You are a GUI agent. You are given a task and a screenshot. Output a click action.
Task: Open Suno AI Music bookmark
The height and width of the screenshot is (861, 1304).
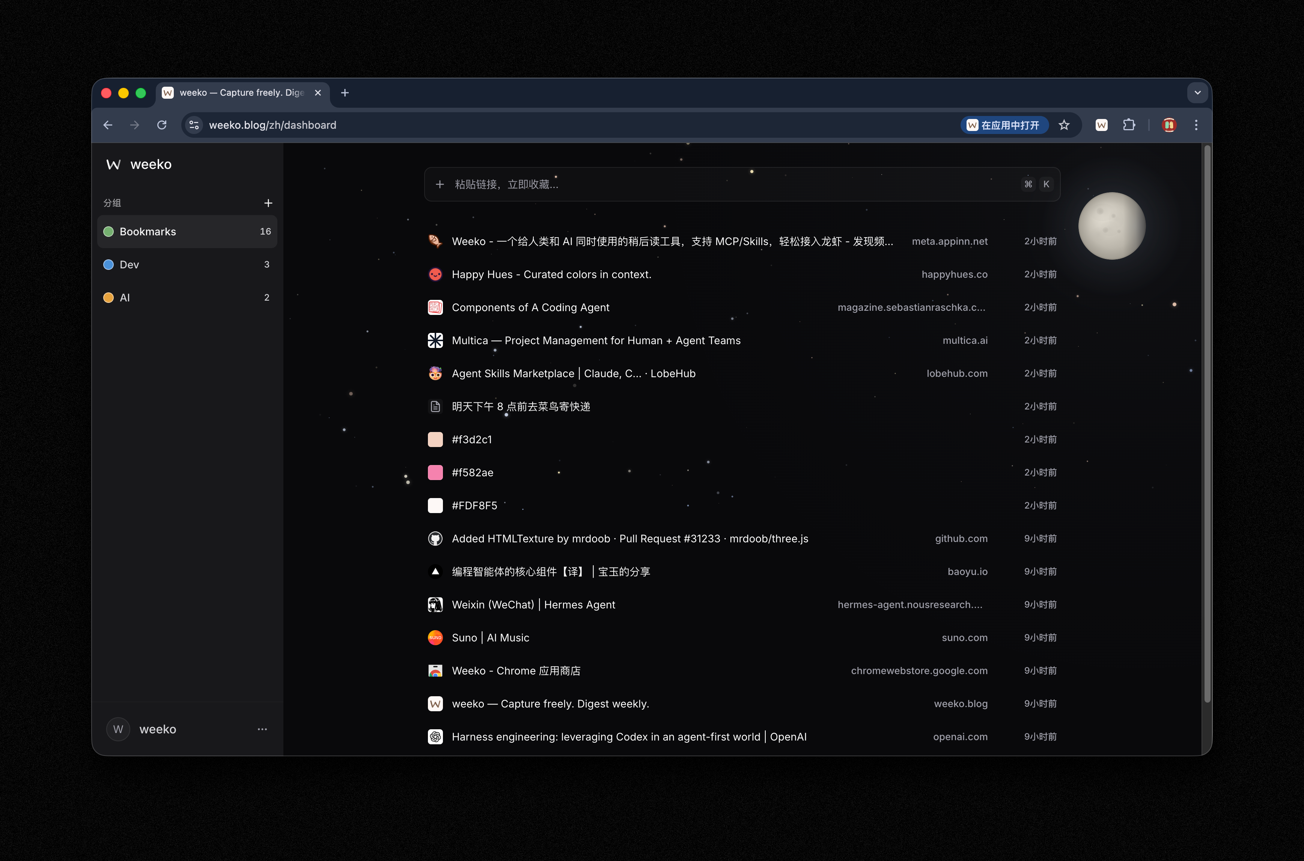490,638
